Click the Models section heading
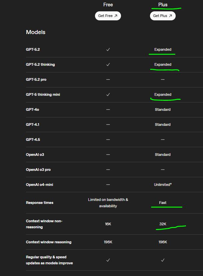The height and width of the screenshot is (276, 203). tap(36, 32)
